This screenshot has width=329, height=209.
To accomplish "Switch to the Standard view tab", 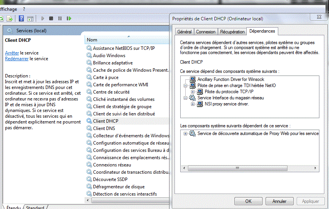I will tap(35, 207).
